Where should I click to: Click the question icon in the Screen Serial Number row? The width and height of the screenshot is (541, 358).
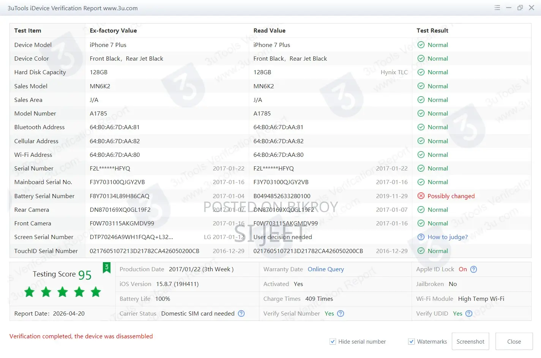click(x=421, y=237)
